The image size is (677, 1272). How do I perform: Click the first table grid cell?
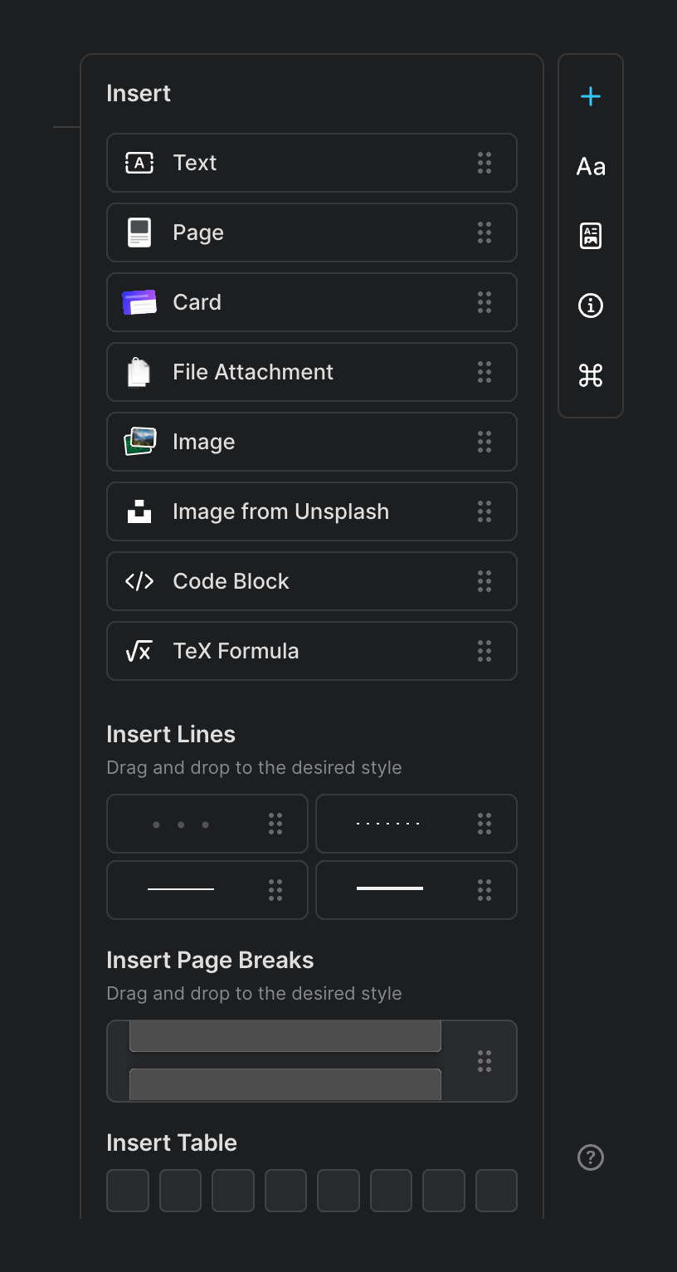127,1191
